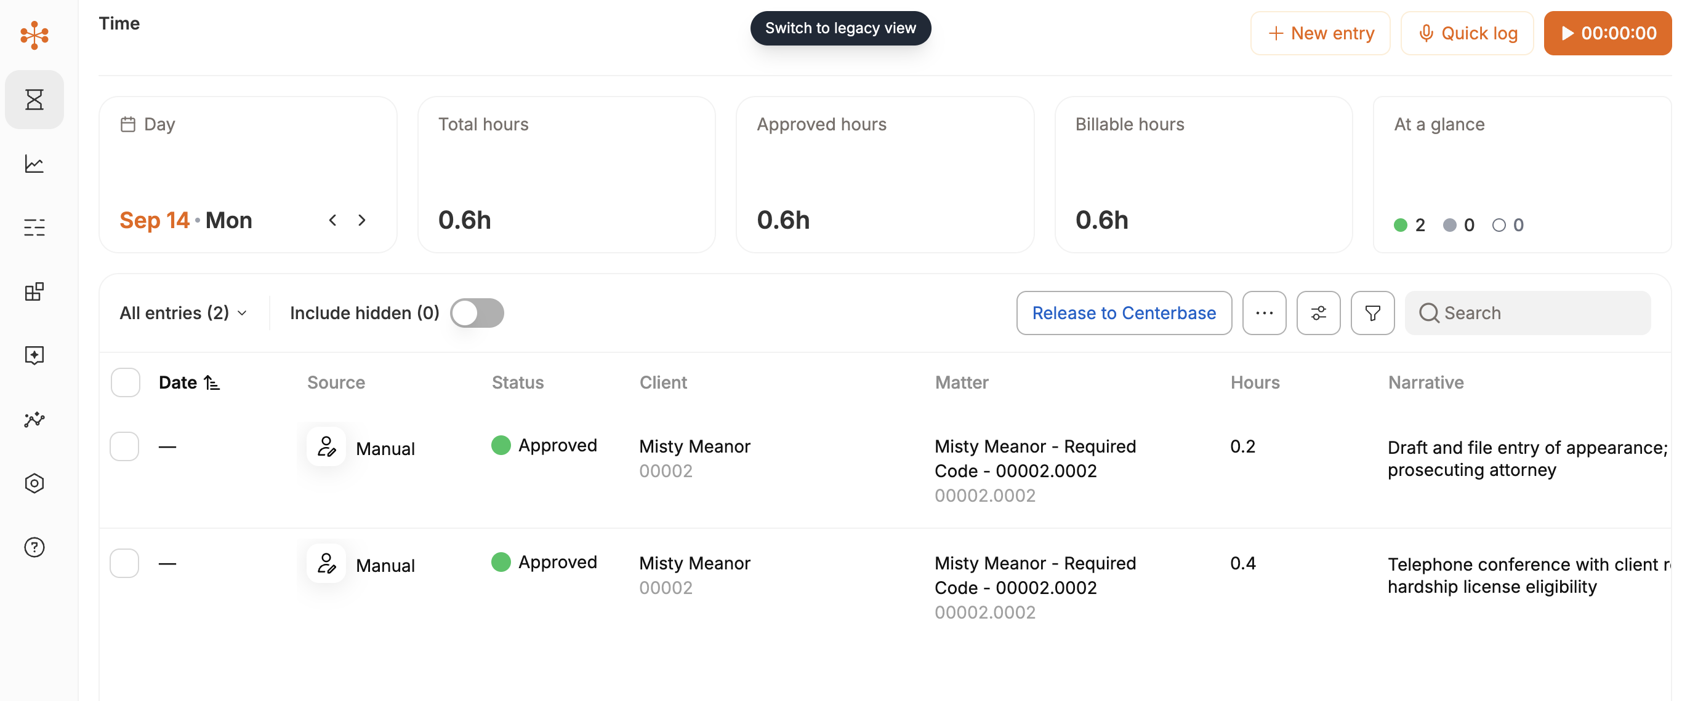This screenshot has width=1682, height=701.
Task: Click the Switch to legacy view button
Action: [x=840, y=28]
